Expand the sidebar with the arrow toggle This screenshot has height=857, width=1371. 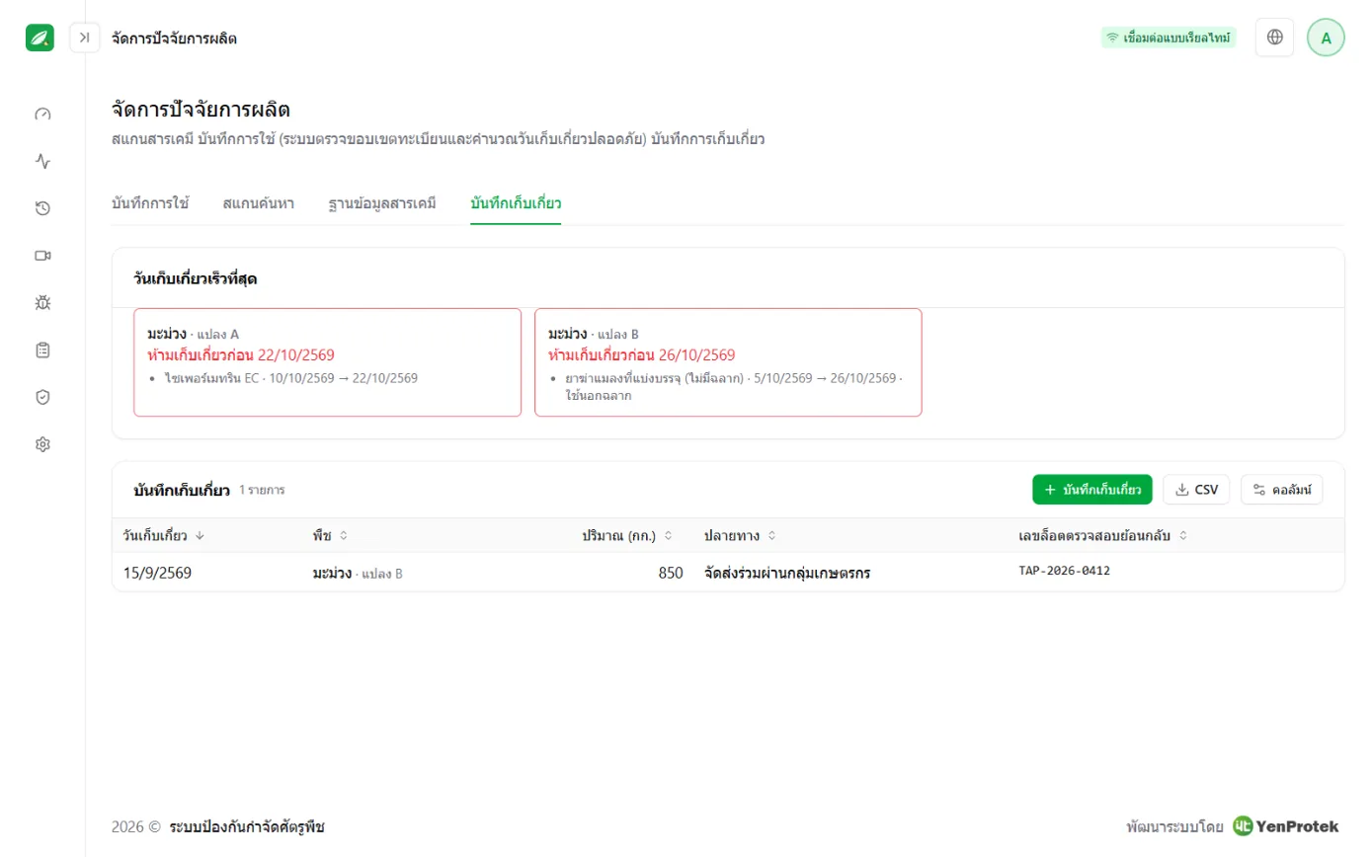coord(85,38)
